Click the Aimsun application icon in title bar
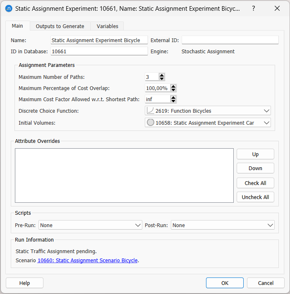The image size is (290, 294). tap(9, 8)
